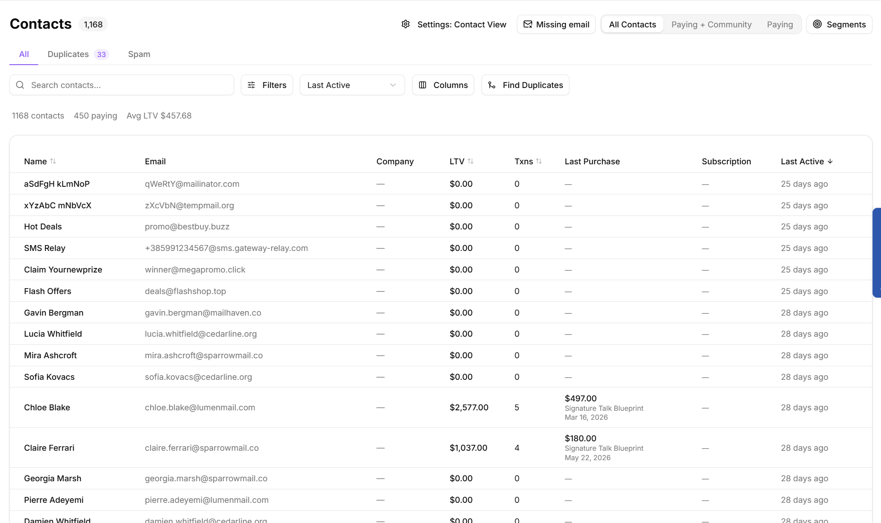
Task: Click Claire Ferrari's LTV $1,037.00
Action: click(x=468, y=448)
